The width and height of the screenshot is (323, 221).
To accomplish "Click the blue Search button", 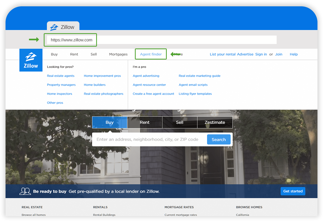I will (219, 139).
